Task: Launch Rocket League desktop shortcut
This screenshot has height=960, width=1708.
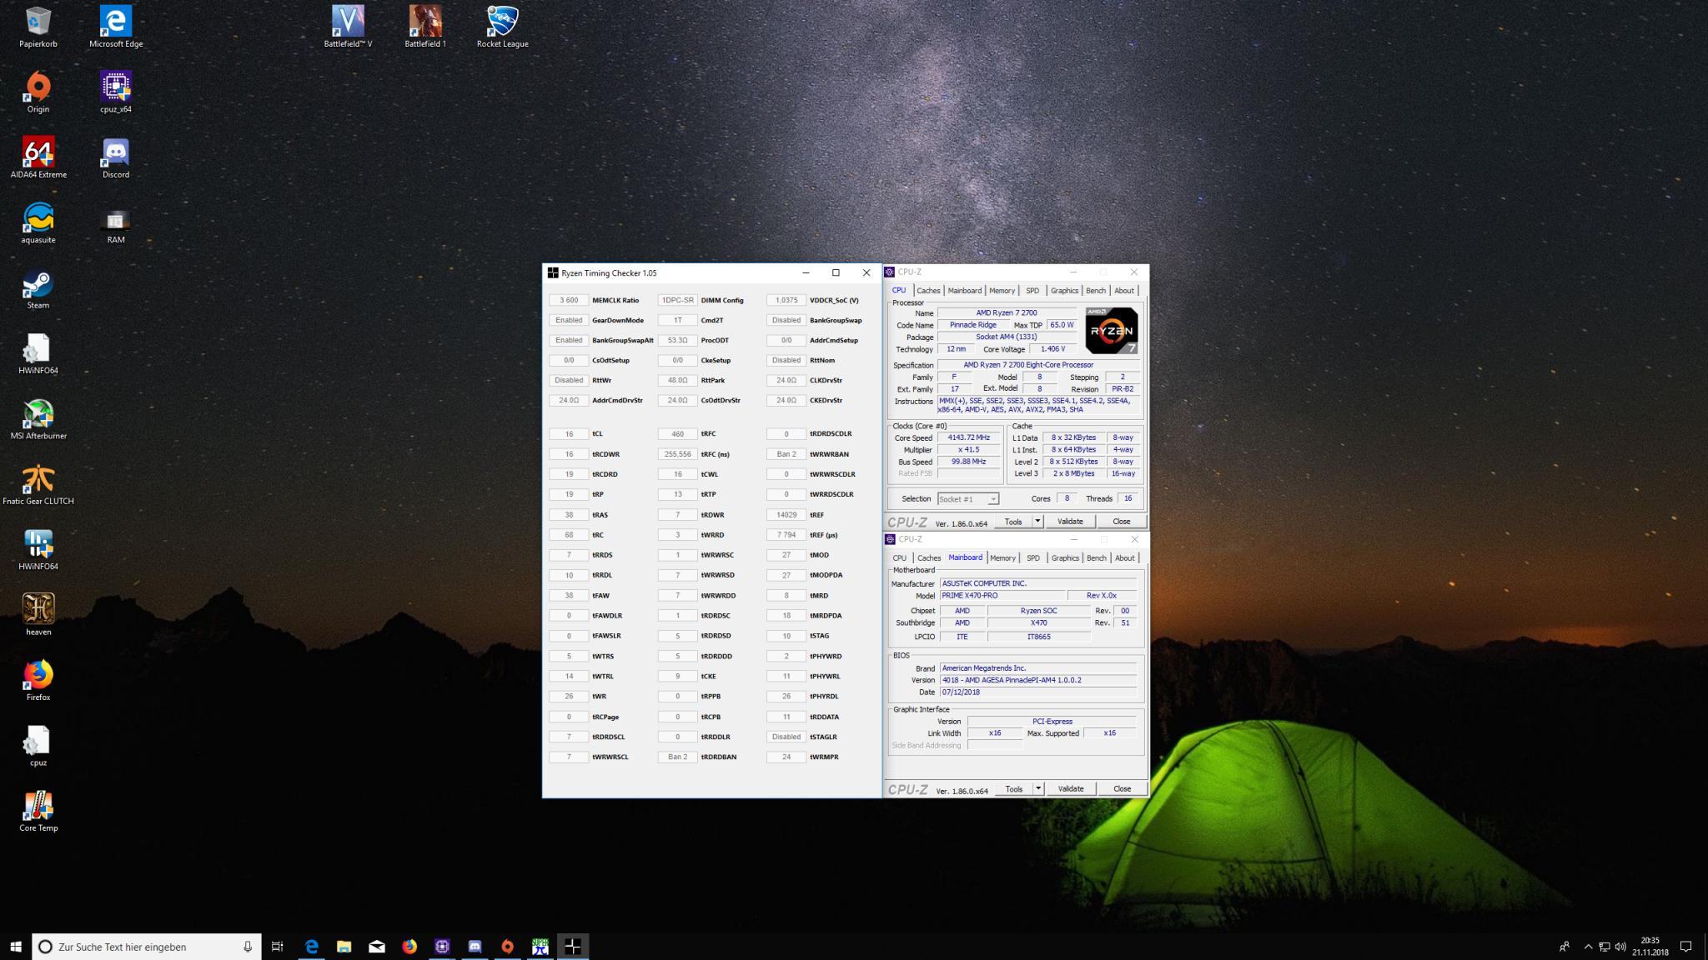Action: pos(502,27)
